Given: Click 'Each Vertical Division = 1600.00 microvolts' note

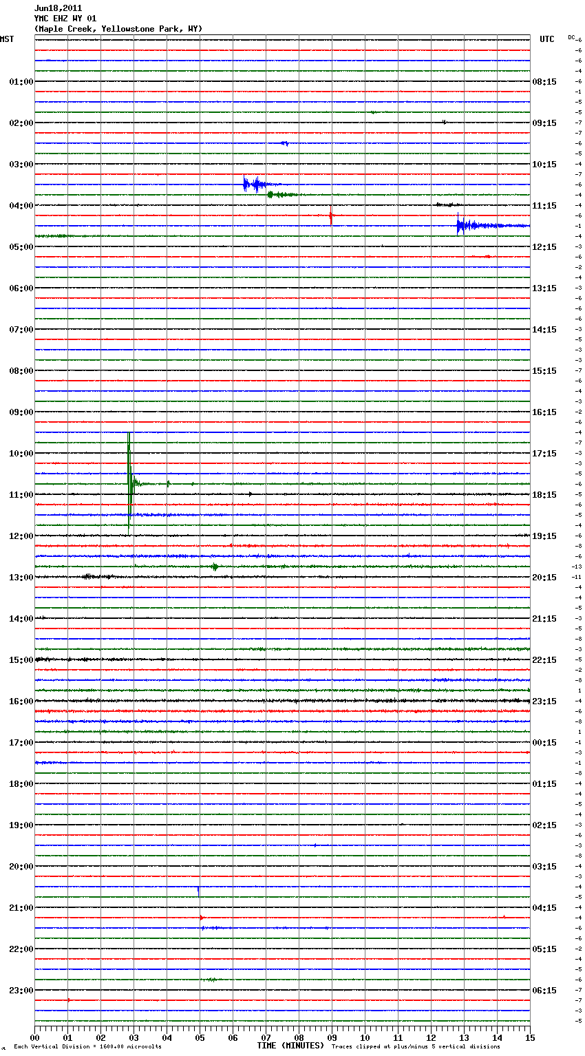Looking at the screenshot, I should [87, 1047].
